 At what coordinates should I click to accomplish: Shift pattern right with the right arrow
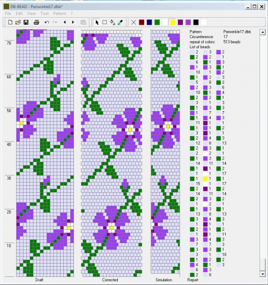point(73,23)
